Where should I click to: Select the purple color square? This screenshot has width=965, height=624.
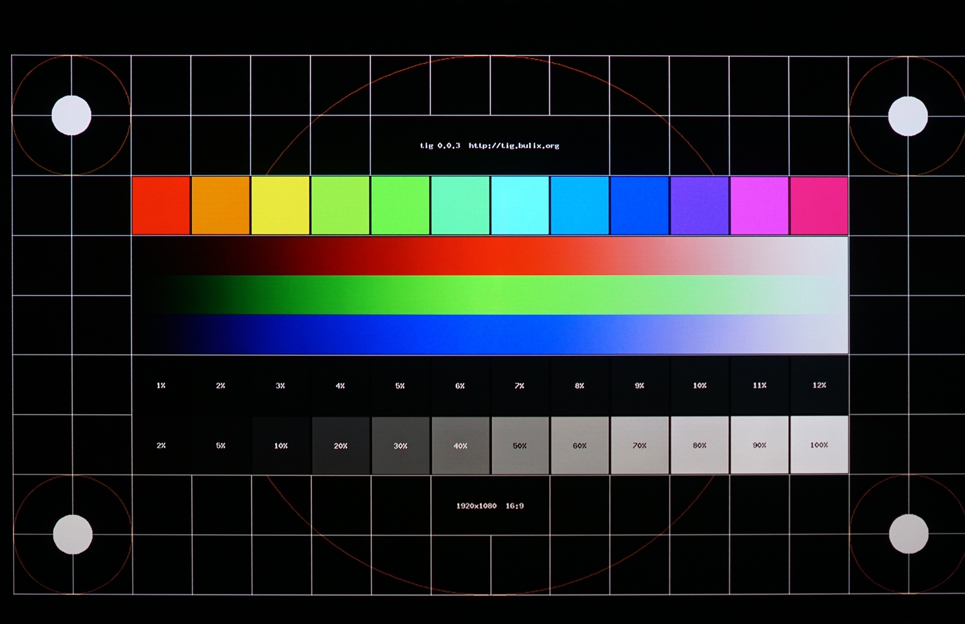pyautogui.click(x=699, y=206)
